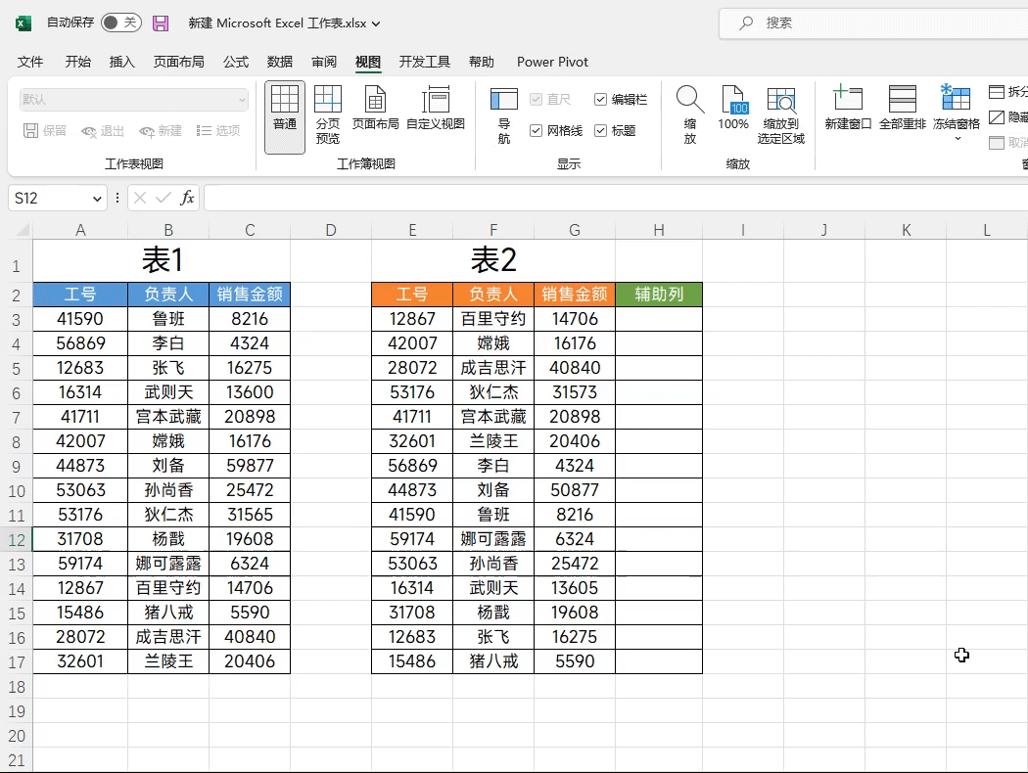Select column A header
1028x773 pixels.
80,230
